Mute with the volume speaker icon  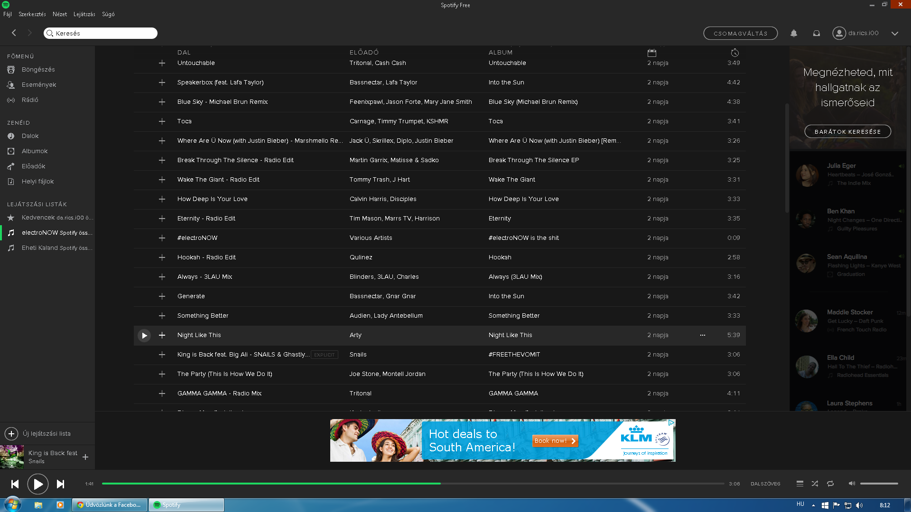(852, 484)
